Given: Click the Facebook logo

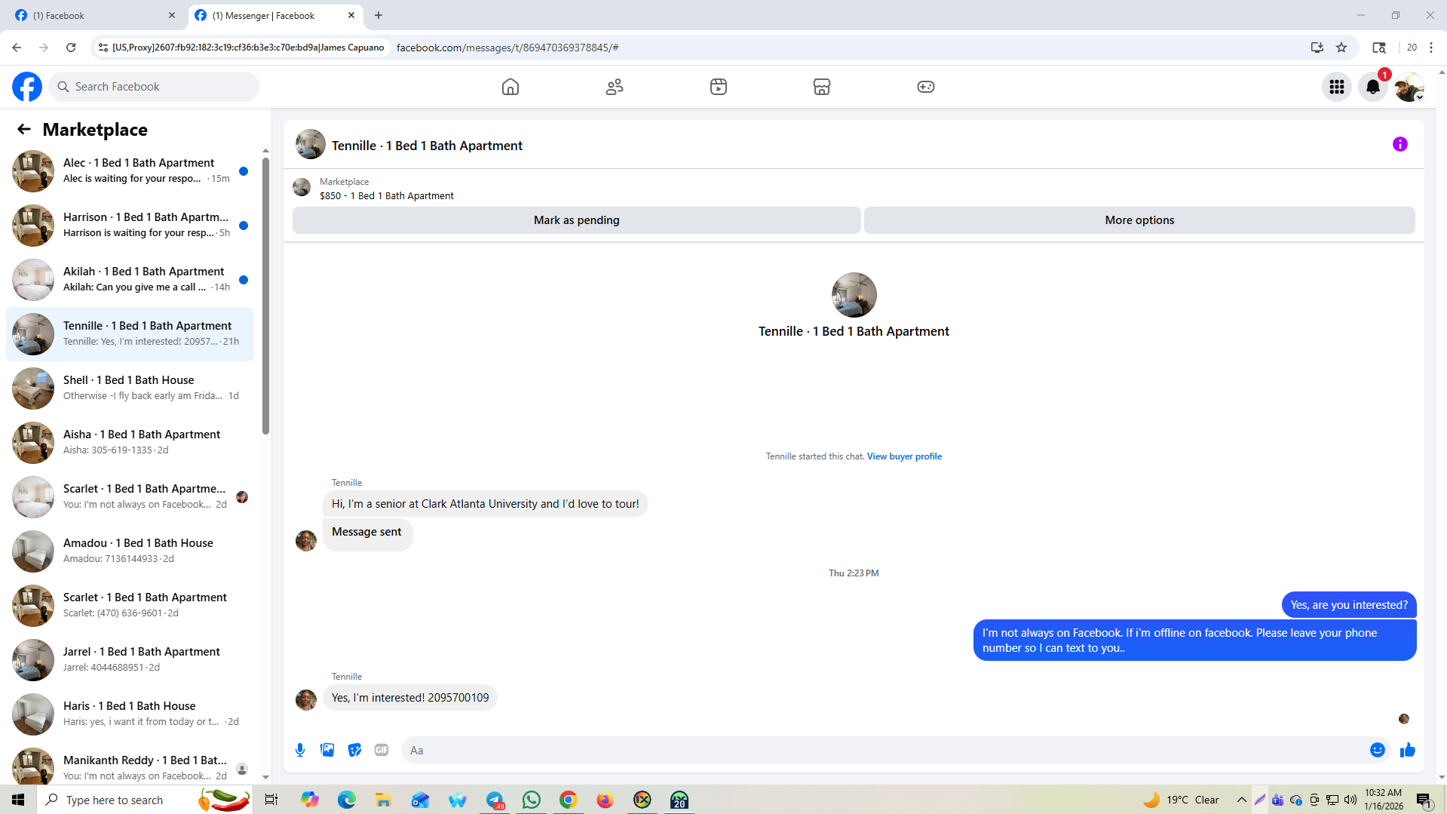Looking at the screenshot, I should coord(27,87).
